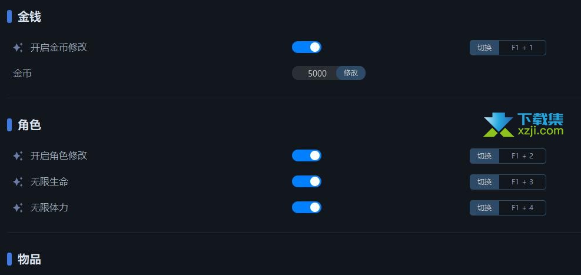The height and width of the screenshot is (275, 581).
Task: Turn off the 无限生命 switch
Action: (307, 181)
